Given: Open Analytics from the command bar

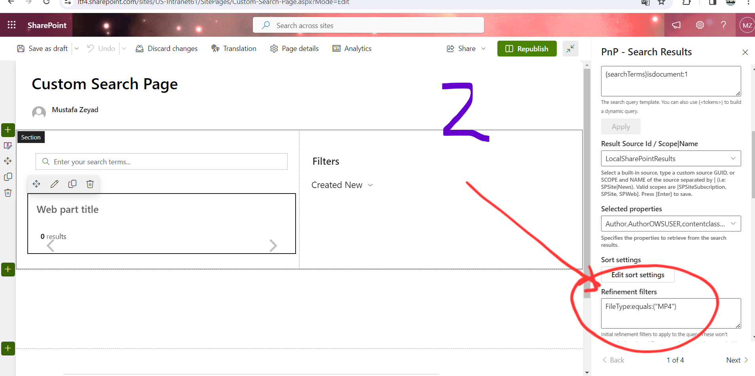Looking at the screenshot, I should click(x=352, y=49).
